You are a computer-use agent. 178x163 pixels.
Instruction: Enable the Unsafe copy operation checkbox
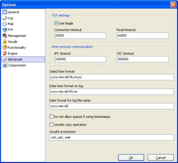pos(51,125)
